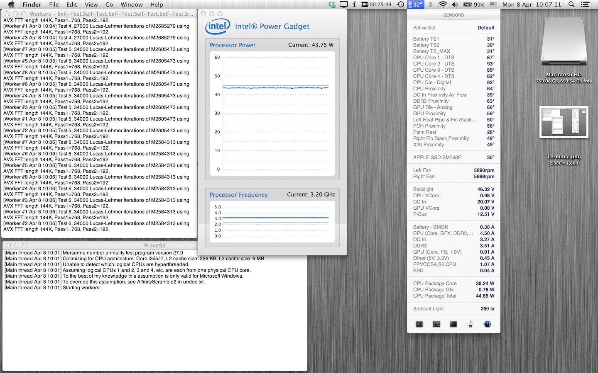Select the 'CPU Package Core' power row

453,283
